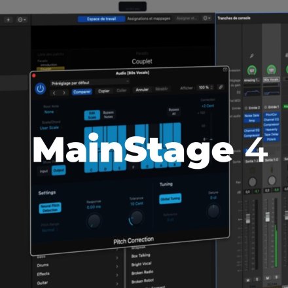This screenshot has height=288, width=288.
Task: Open the Pitch Range Normal menu
Action: [50, 230]
